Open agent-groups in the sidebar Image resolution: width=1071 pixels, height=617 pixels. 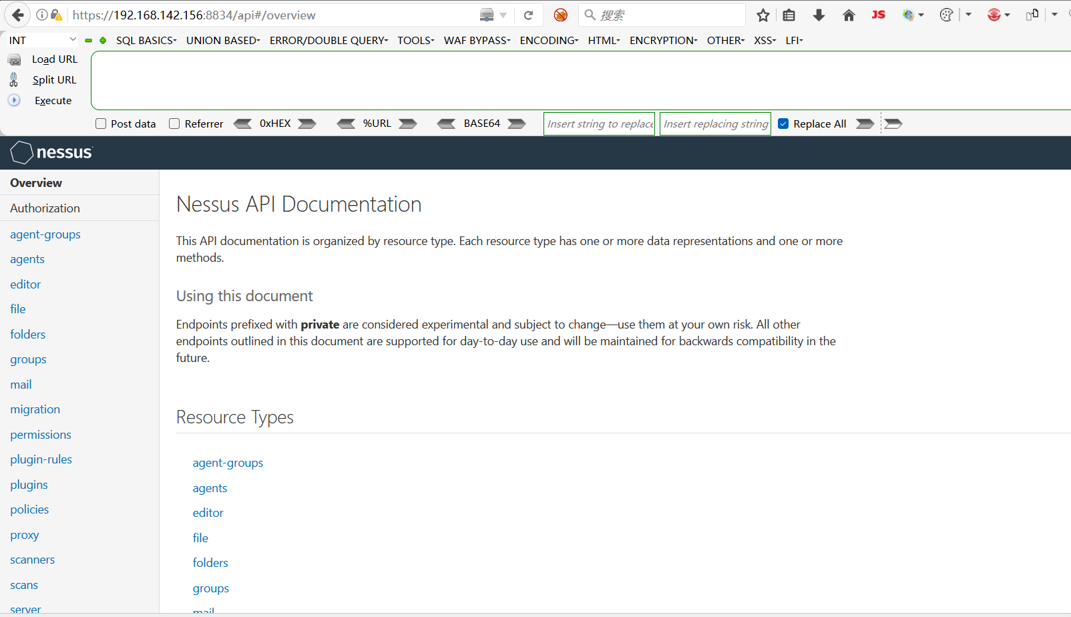pyautogui.click(x=45, y=234)
